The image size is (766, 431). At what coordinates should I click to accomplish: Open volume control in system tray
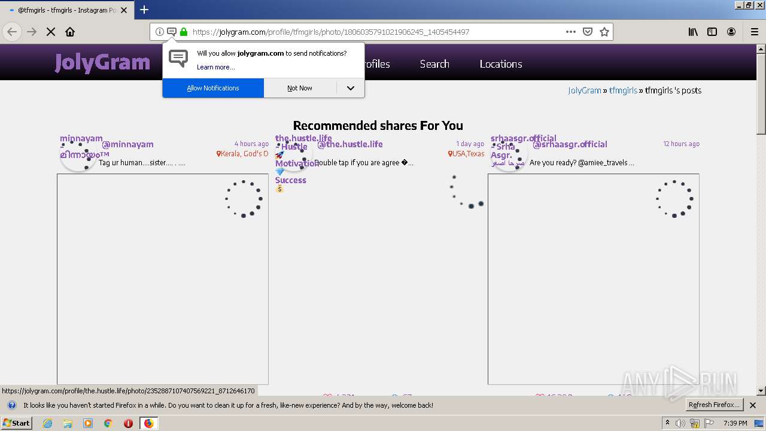point(680,423)
